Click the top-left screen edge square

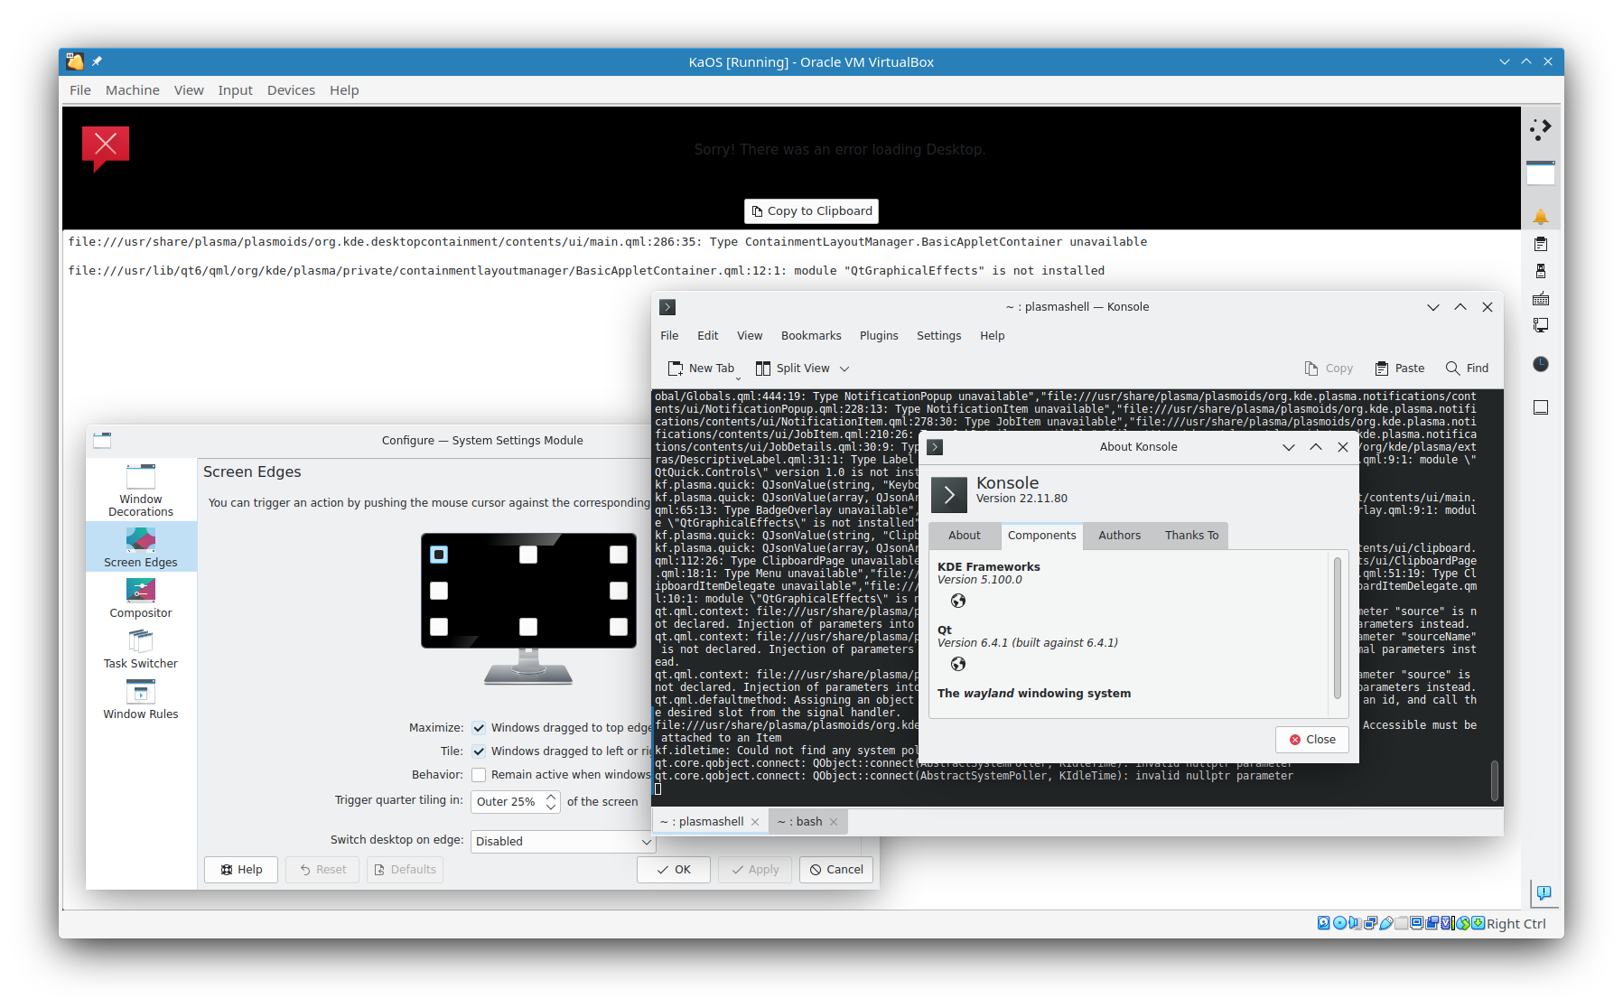click(x=439, y=555)
